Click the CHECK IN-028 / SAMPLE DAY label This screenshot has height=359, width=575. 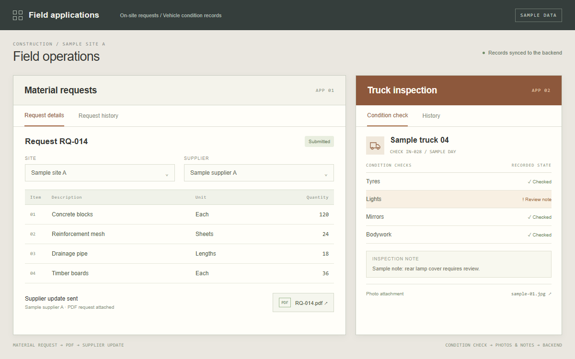(423, 152)
